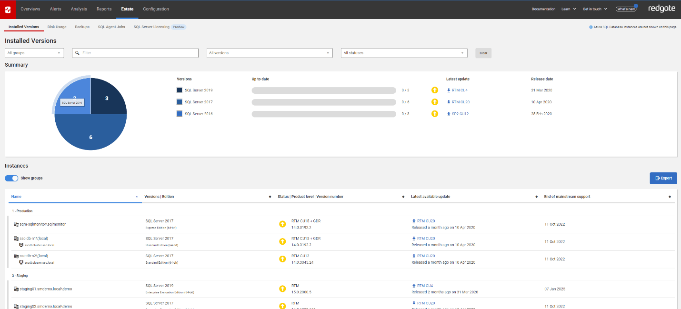This screenshot has width=681, height=309.
Task: Click the sort icon on Versions | Edition column
Action: click(270, 197)
